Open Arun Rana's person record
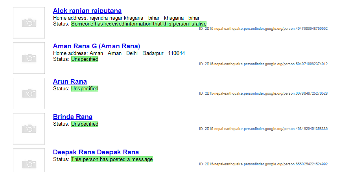 tap(70, 81)
